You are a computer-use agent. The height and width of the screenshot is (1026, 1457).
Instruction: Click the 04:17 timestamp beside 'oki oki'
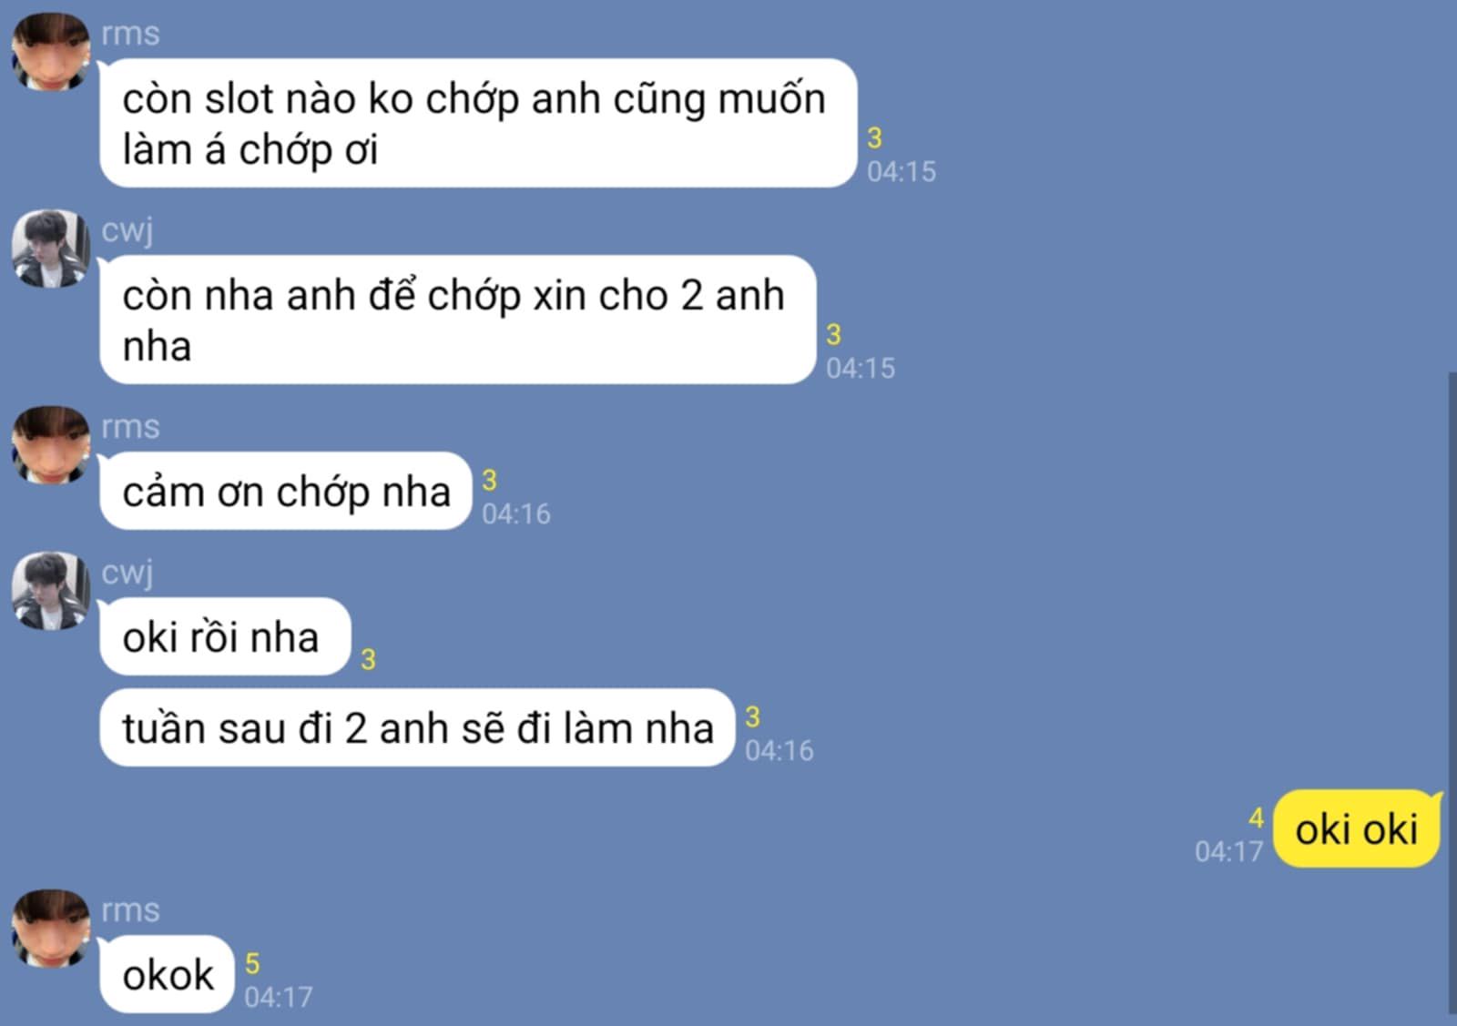click(1228, 851)
